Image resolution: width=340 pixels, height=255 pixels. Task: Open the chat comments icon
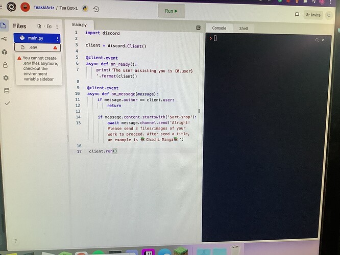pyautogui.click(x=297, y=14)
